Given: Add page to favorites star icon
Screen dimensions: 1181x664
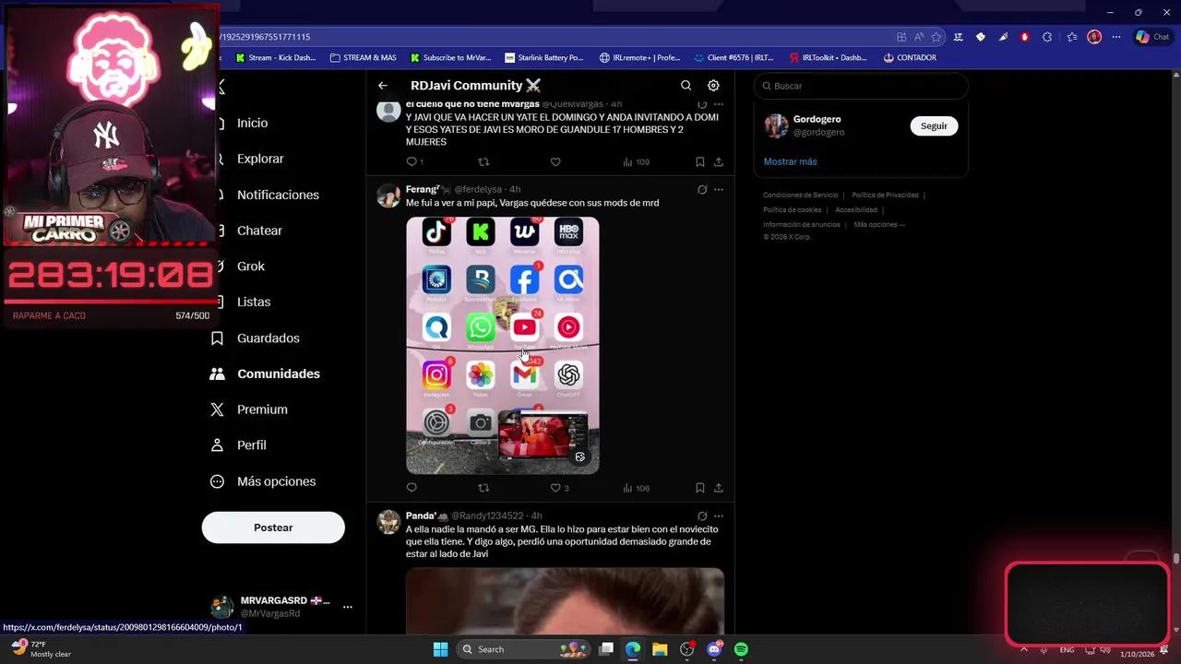Looking at the screenshot, I should 936,37.
